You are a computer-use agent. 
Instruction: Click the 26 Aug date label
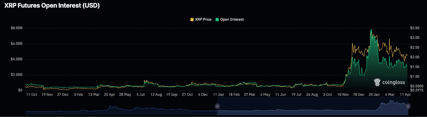pos(312,94)
